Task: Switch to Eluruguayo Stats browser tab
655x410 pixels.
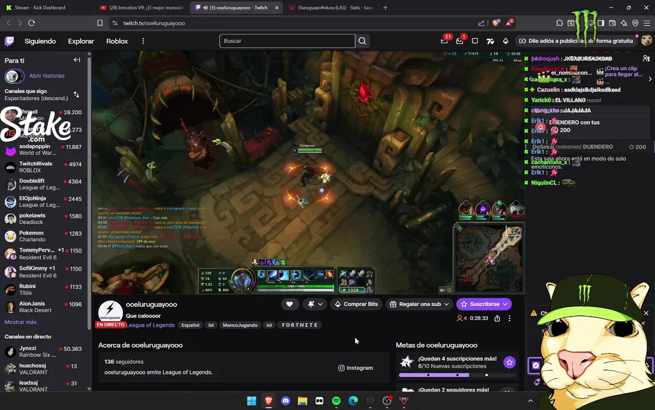Action: point(332,7)
